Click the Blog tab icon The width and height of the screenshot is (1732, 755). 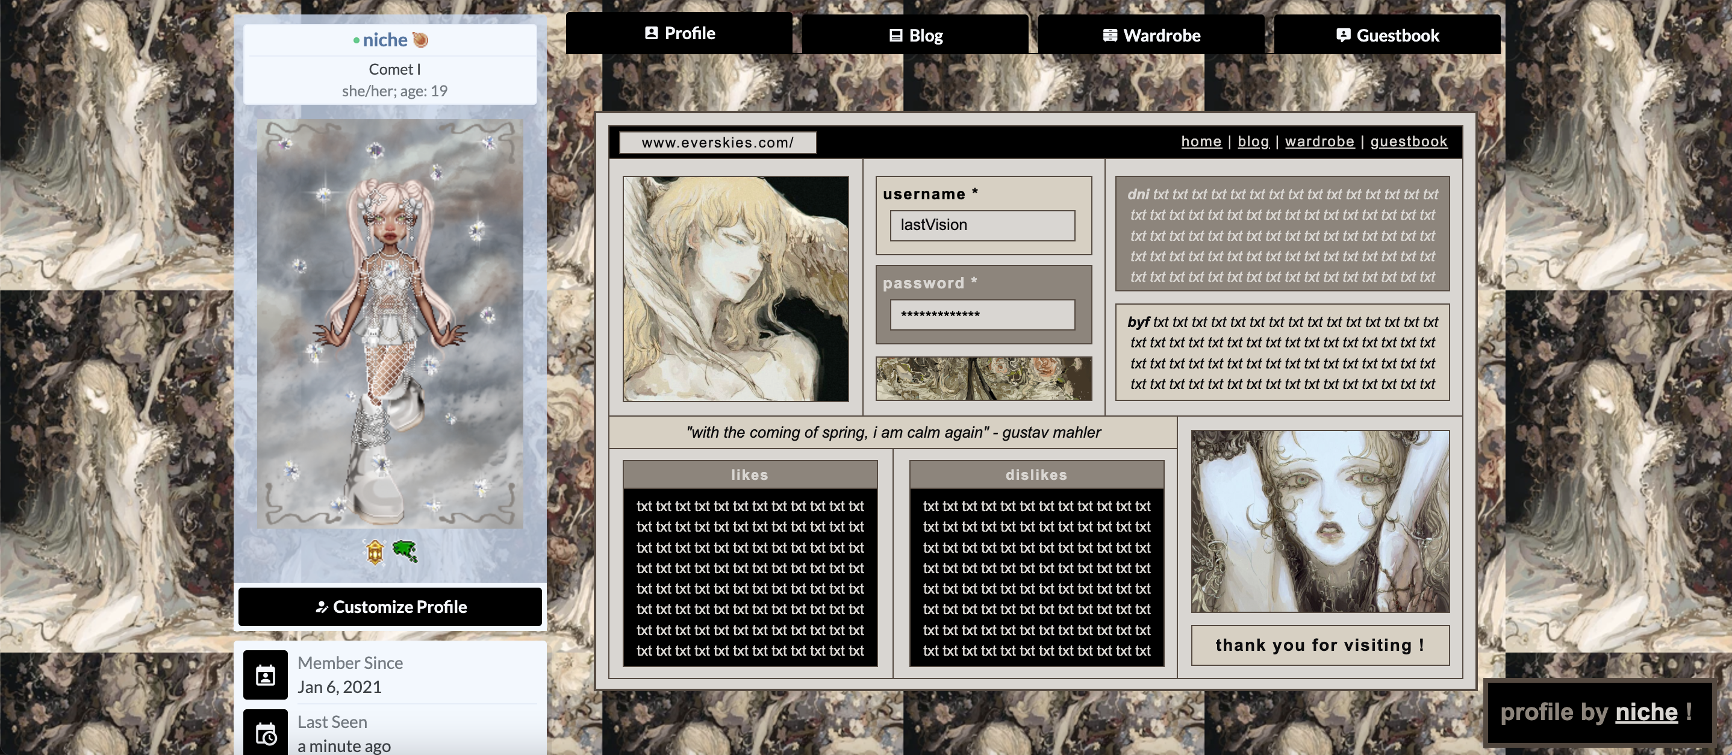point(895,36)
